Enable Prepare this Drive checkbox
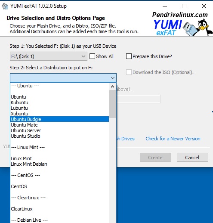The height and width of the screenshot is (223, 213). [x=129, y=56]
